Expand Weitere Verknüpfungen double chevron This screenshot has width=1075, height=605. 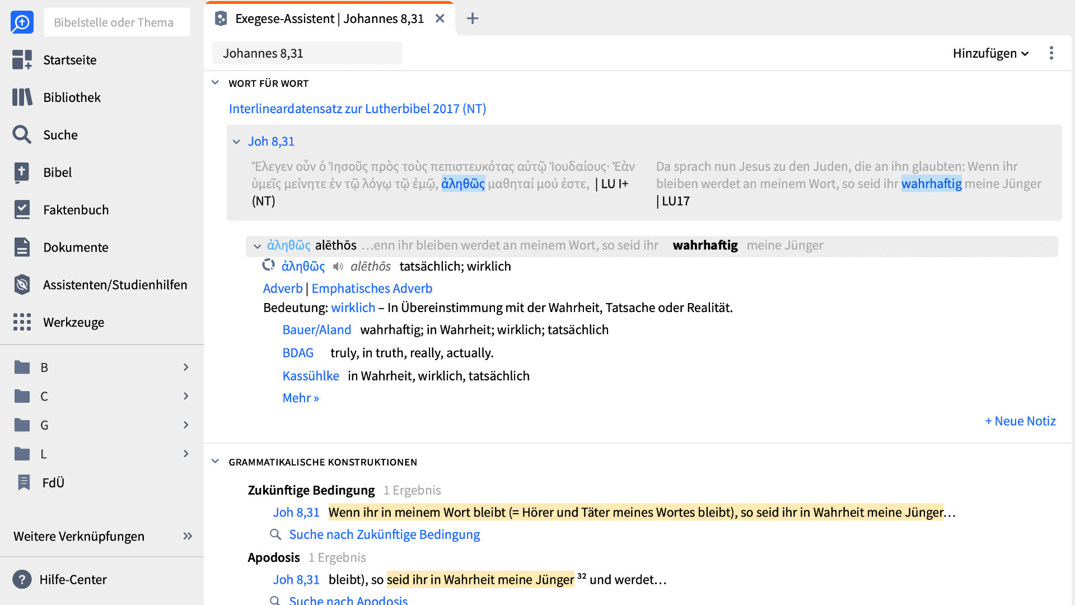point(188,536)
